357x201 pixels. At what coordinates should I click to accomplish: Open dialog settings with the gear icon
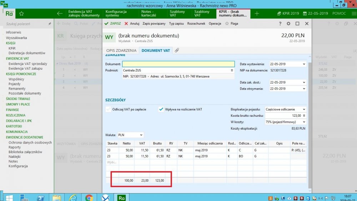[288, 24]
